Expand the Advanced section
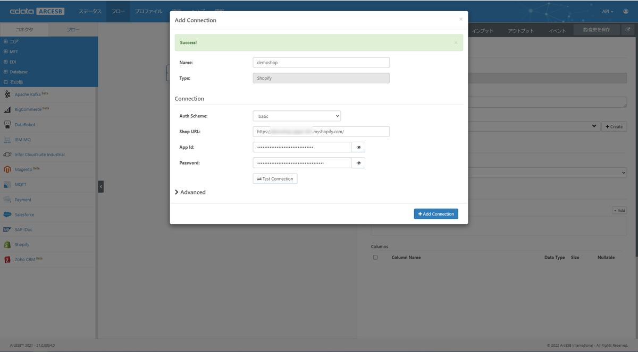The image size is (638, 352). pyautogui.click(x=190, y=192)
